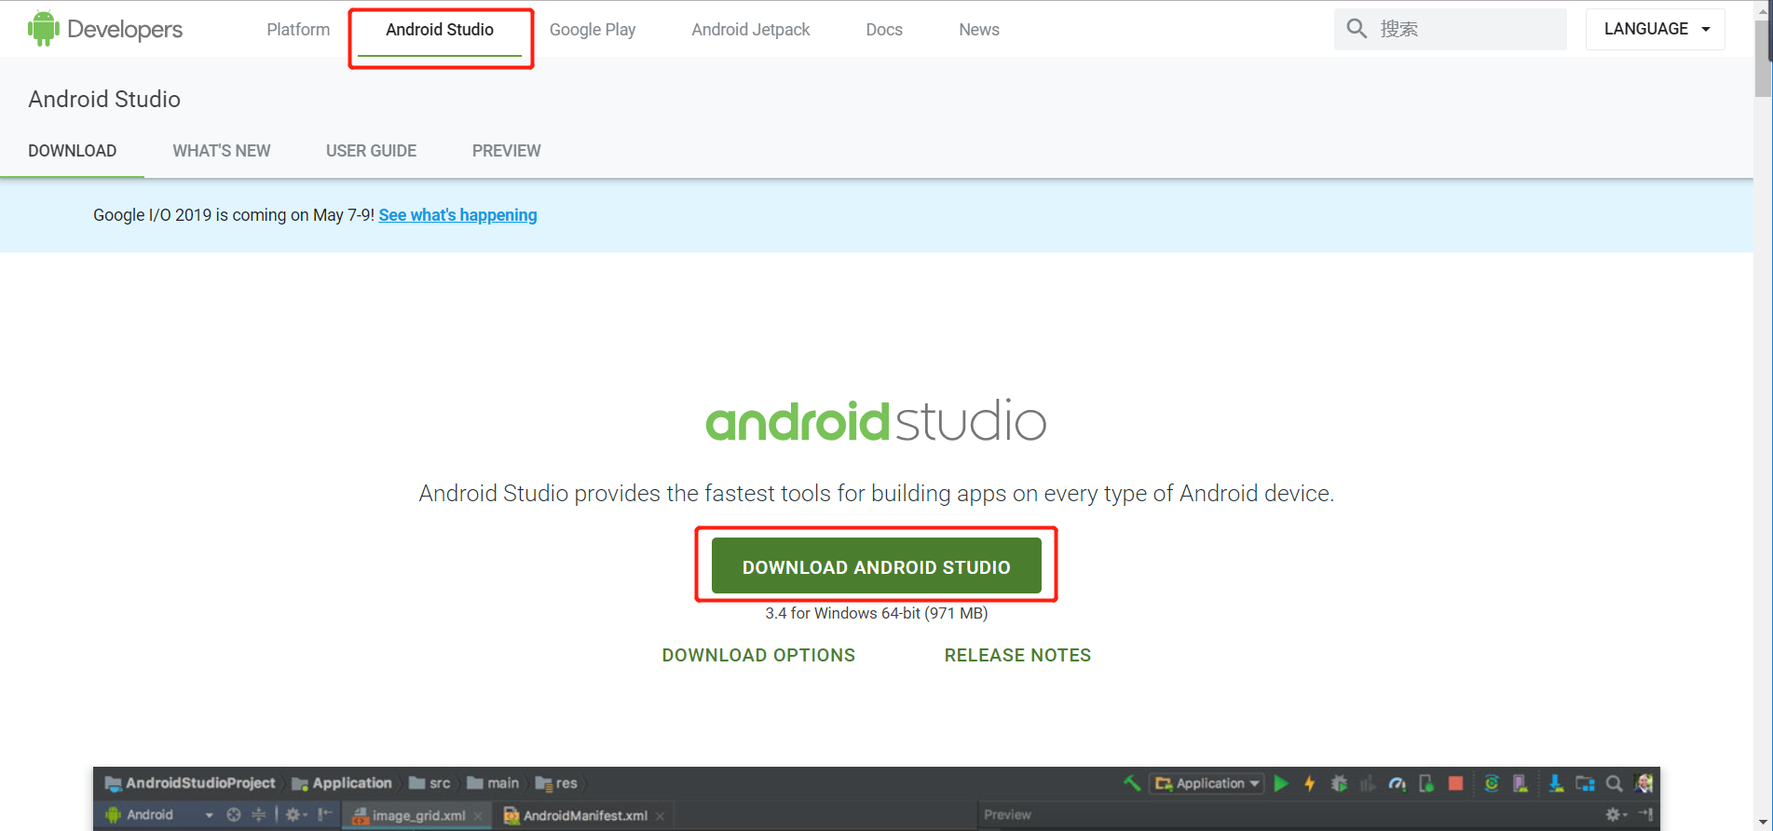Switch to the DOWNLOAD tab
The width and height of the screenshot is (1773, 831).
pyautogui.click(x=73, y=151)
